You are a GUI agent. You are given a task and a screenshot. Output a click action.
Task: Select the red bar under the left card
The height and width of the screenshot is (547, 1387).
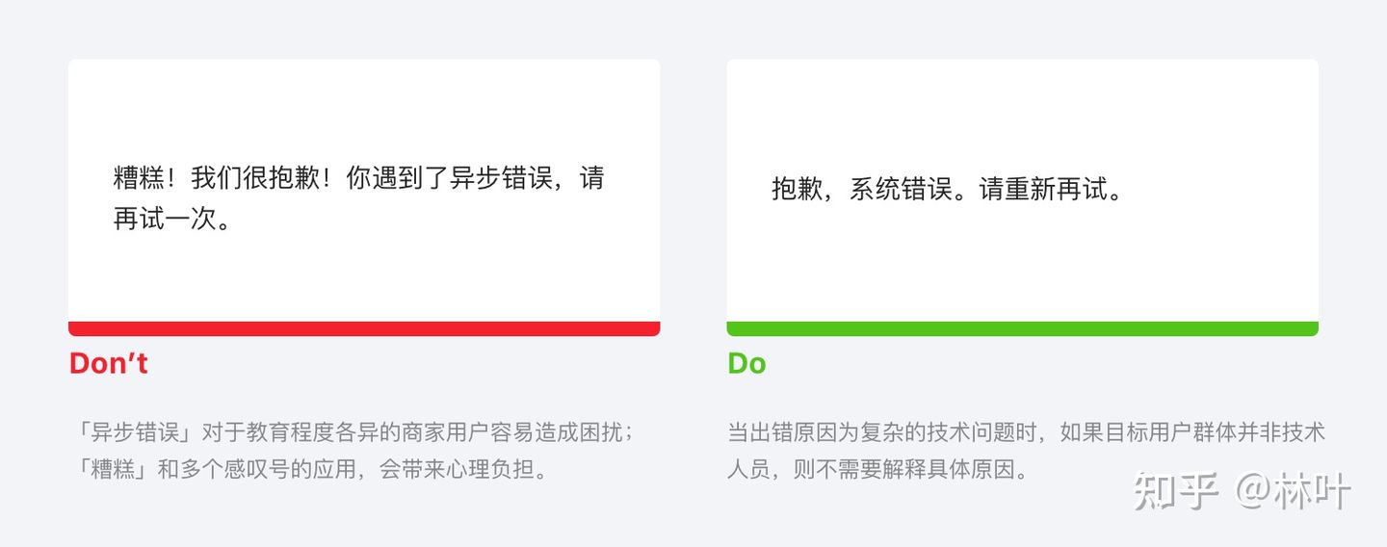coord(364,328)
